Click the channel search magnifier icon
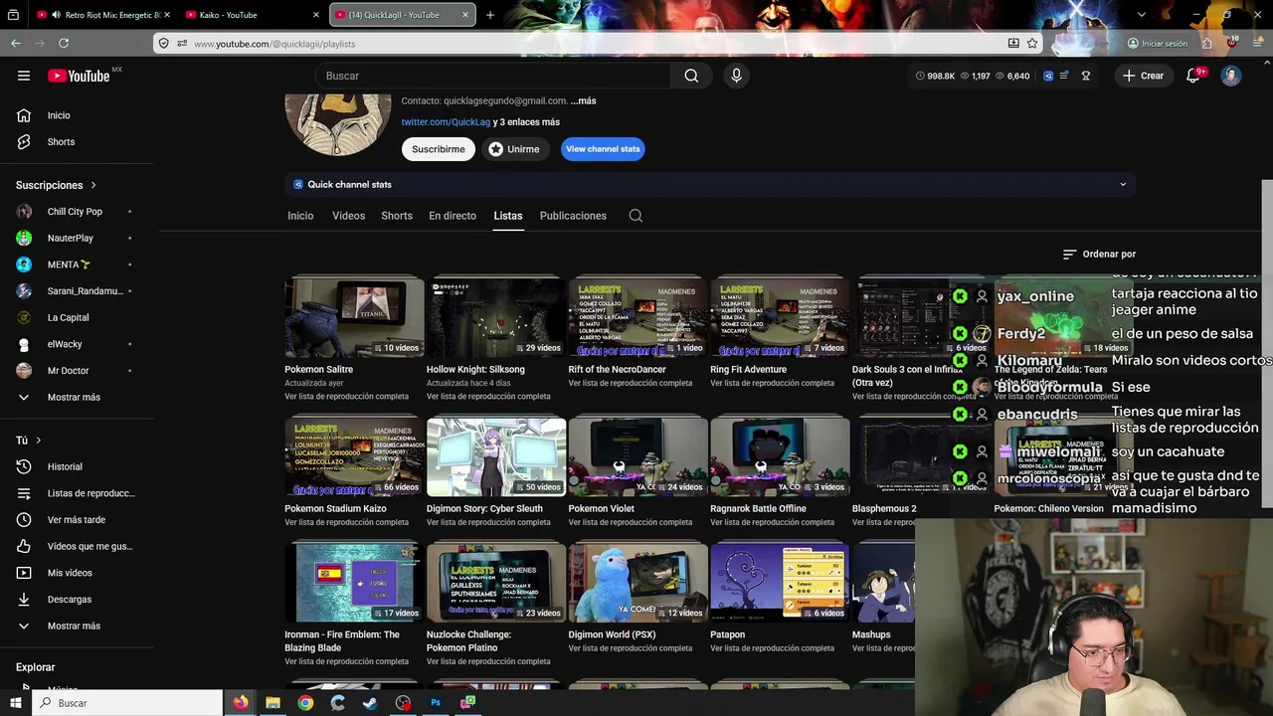 [636, 216]
